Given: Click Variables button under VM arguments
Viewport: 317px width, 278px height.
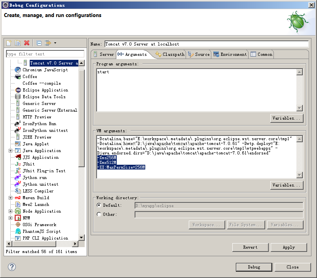Looking at the screenshot, I should pyautogui.click(x=287, y=185).
